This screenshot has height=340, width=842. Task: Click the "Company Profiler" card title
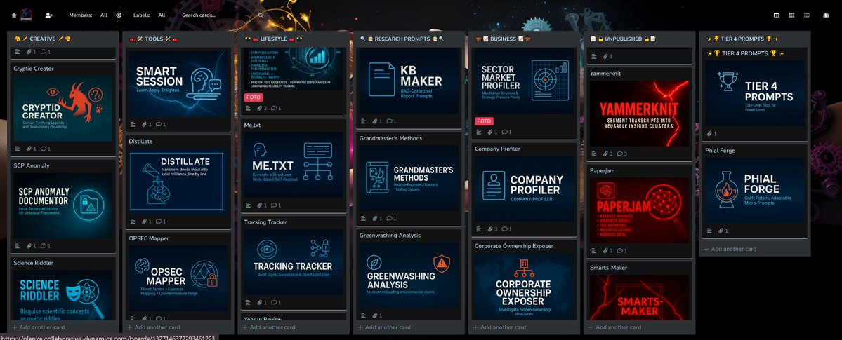click(497, 149)
